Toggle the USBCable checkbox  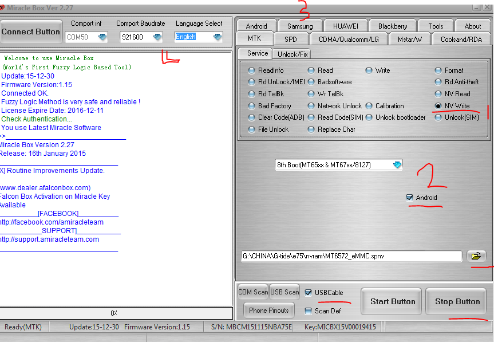pyautogui.click(x=308, y=293)
